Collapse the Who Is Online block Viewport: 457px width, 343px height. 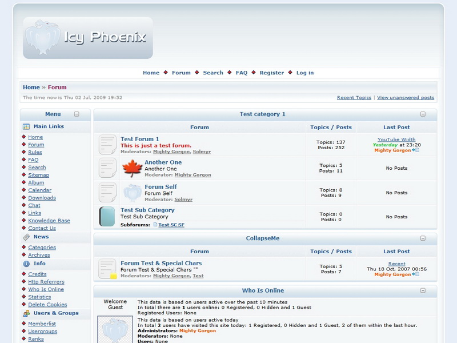[423, 290]
